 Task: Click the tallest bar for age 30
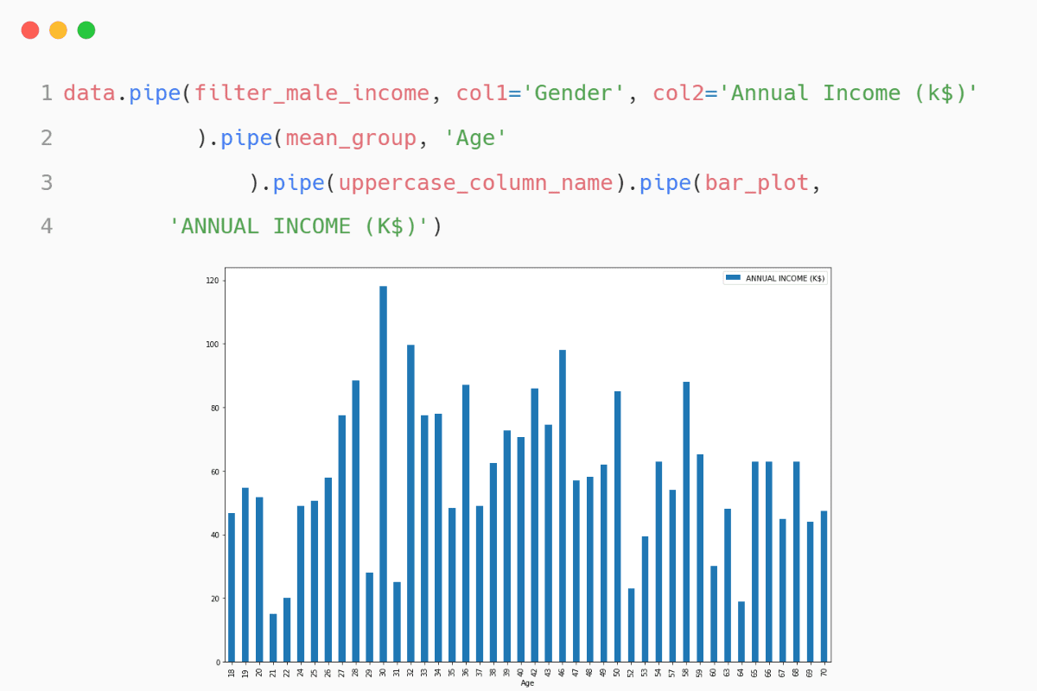click(383, 474)
